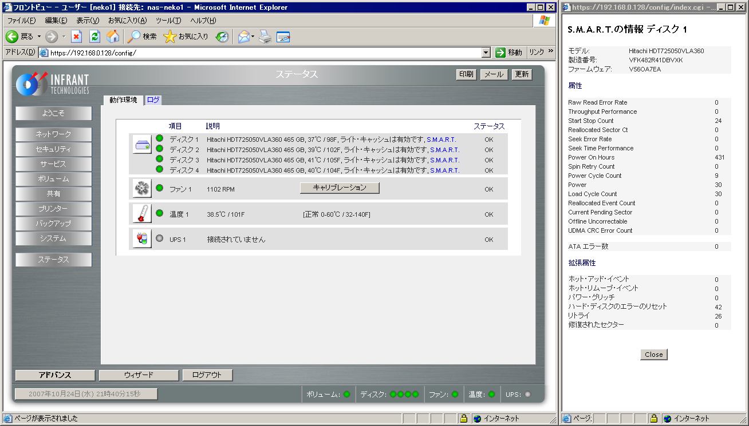The height and width of the screenshot is (426, 749).
Task: Open the ツール(T) menu
Action: (168, 21)
